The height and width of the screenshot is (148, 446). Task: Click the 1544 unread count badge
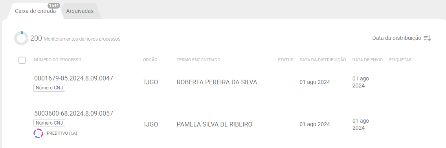(x=53, y=5)
